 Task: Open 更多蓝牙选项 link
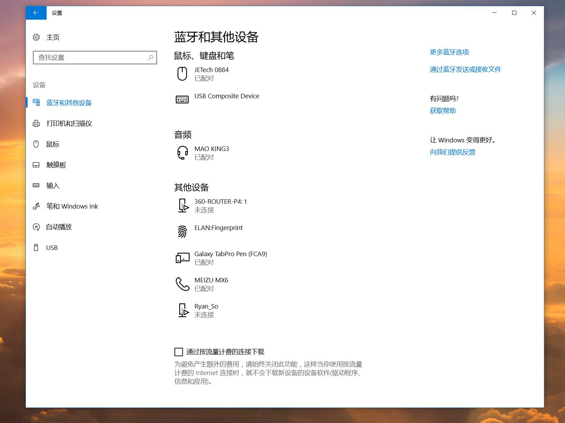[449, 52]
